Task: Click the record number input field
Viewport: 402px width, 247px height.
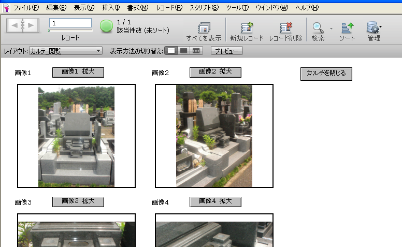Action: (70, 23)
